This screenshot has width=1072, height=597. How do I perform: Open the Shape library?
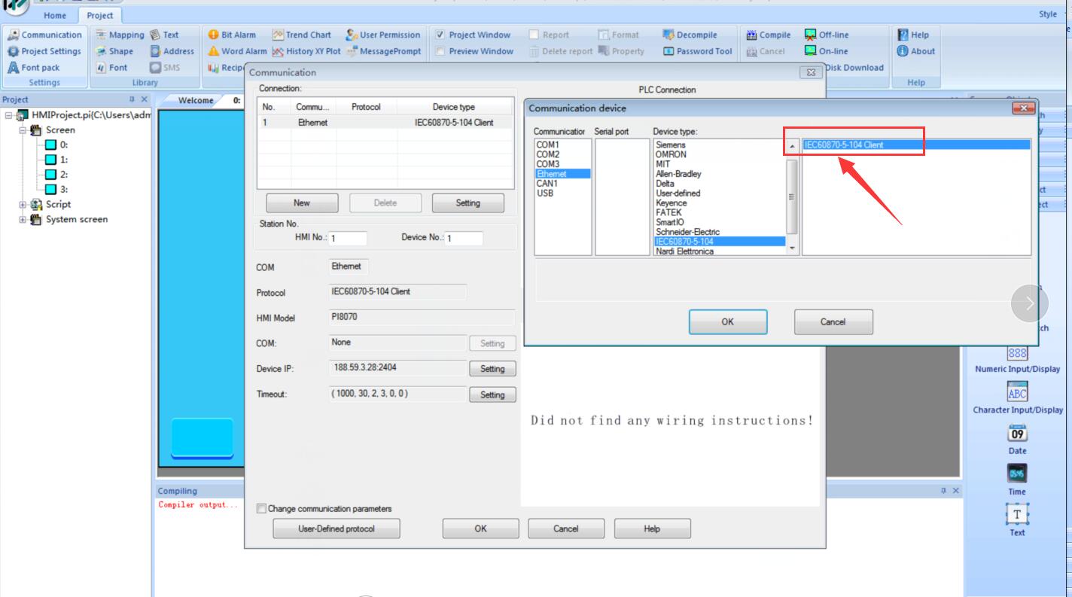[x=114, y=51]
